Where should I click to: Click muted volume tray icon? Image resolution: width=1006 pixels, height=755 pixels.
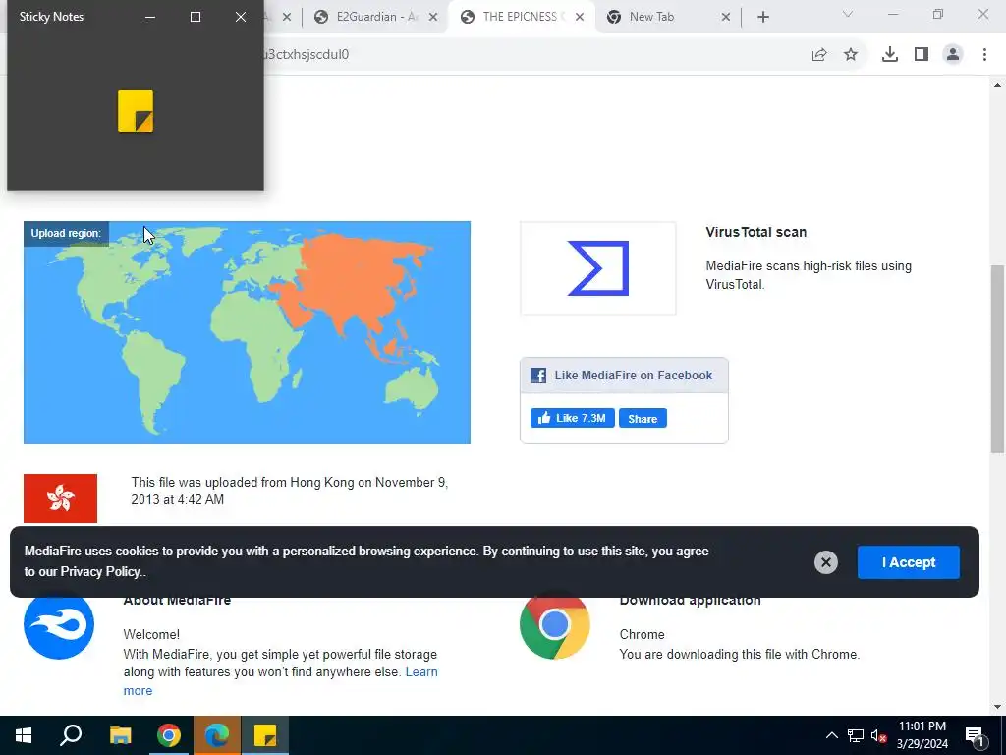pyautogui.click(x=879, y=735)
